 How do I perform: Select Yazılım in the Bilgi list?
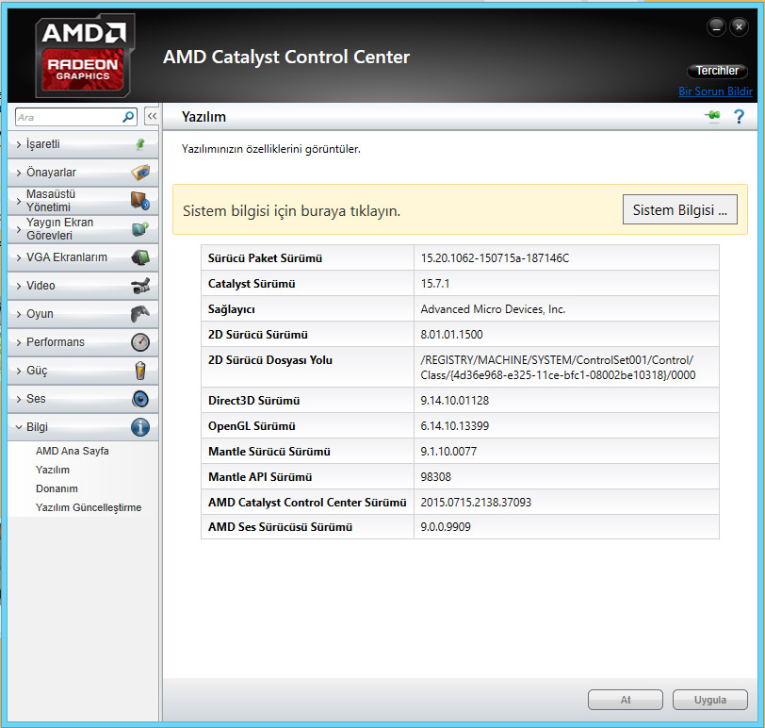tap(53, 470)
